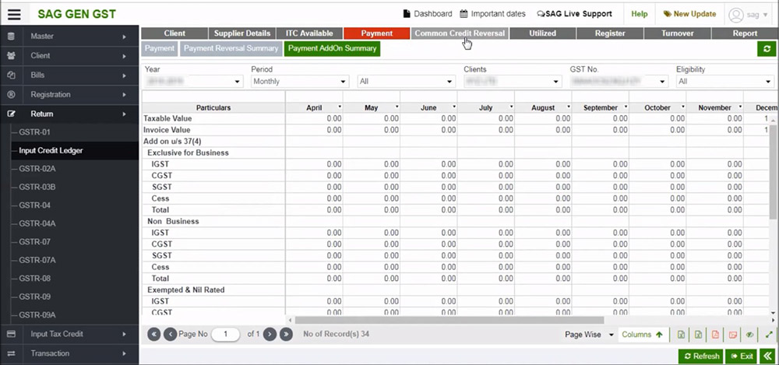This screenshot has height=365, width=779.
Task: Open the Period dropdown set to Monthly
Action: coord(300,81)
